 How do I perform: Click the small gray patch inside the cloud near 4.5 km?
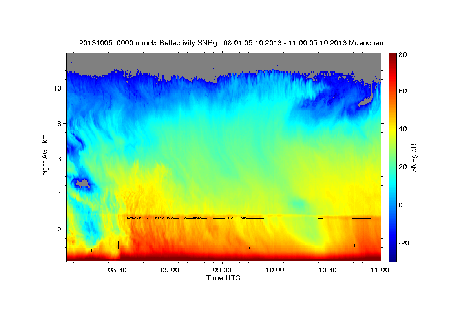point(82,183)
